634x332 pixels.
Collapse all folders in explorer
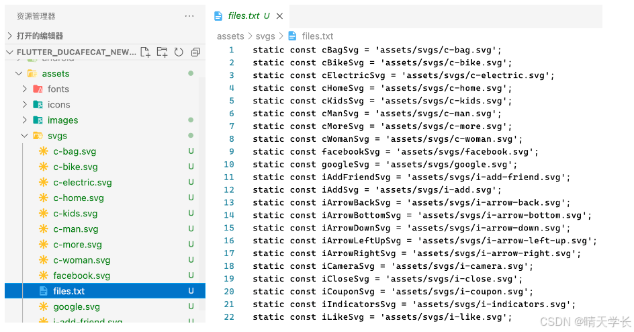tap(195, 52)
